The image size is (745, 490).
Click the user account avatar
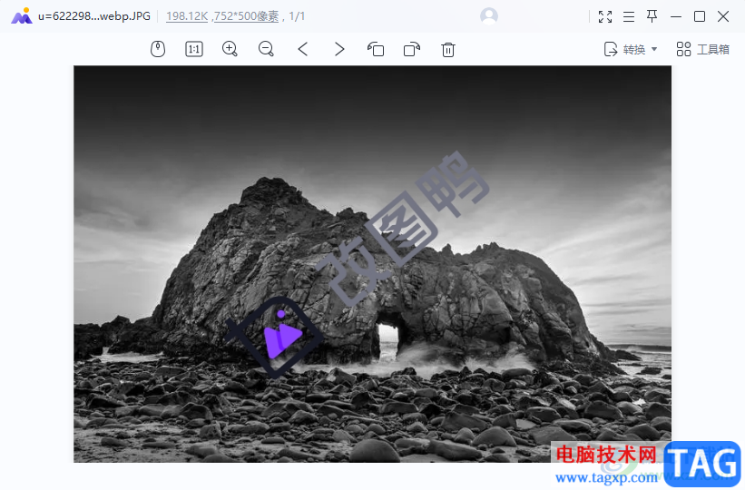[489, 16]
